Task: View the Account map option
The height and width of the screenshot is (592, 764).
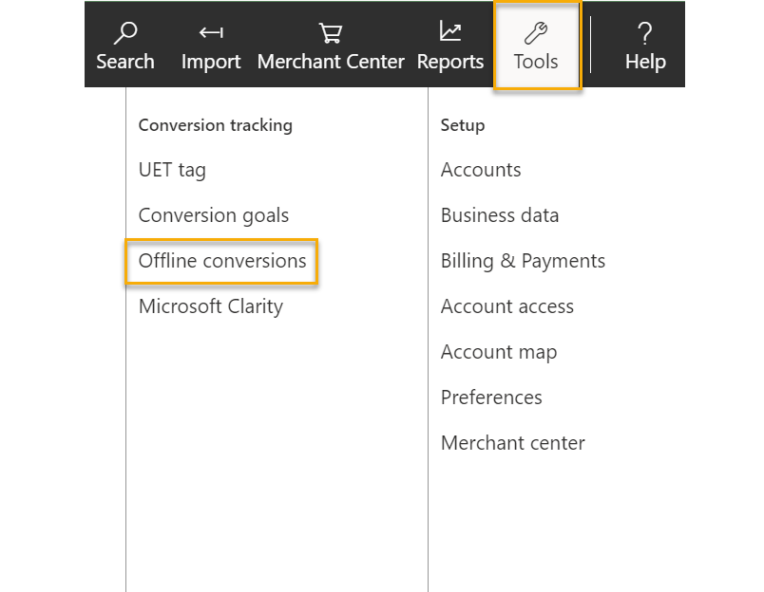Action: click(499, 352)
